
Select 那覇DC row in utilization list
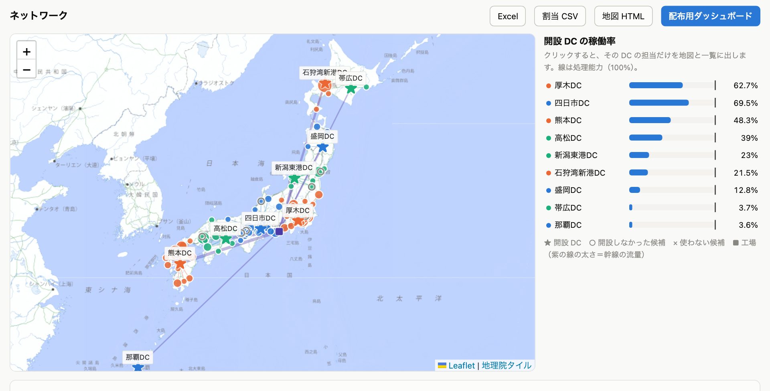tap(652, 225)
